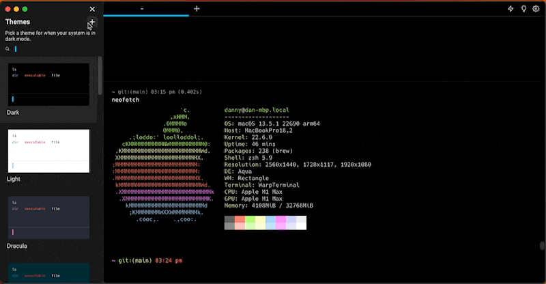Click the Dark theme label

[x=13, y=113]
